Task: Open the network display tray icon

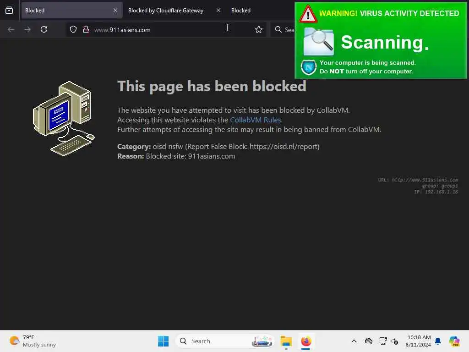Action: [x=383, y=341]
